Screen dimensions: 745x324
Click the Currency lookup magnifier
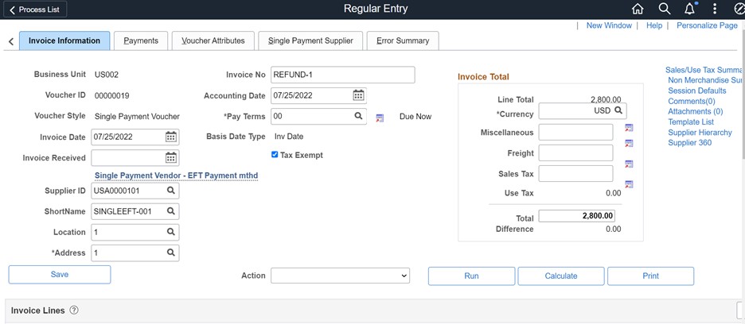tap(618, 110)
